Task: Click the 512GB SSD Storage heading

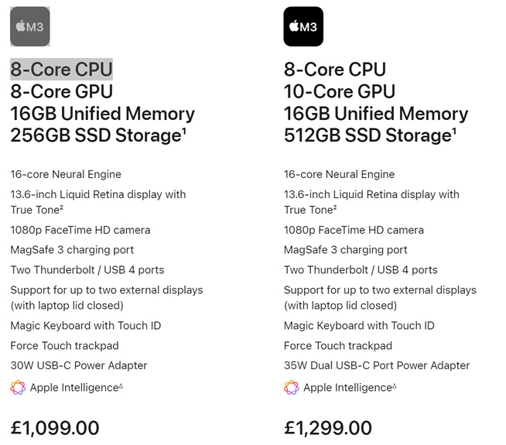Action: point(367,135)
